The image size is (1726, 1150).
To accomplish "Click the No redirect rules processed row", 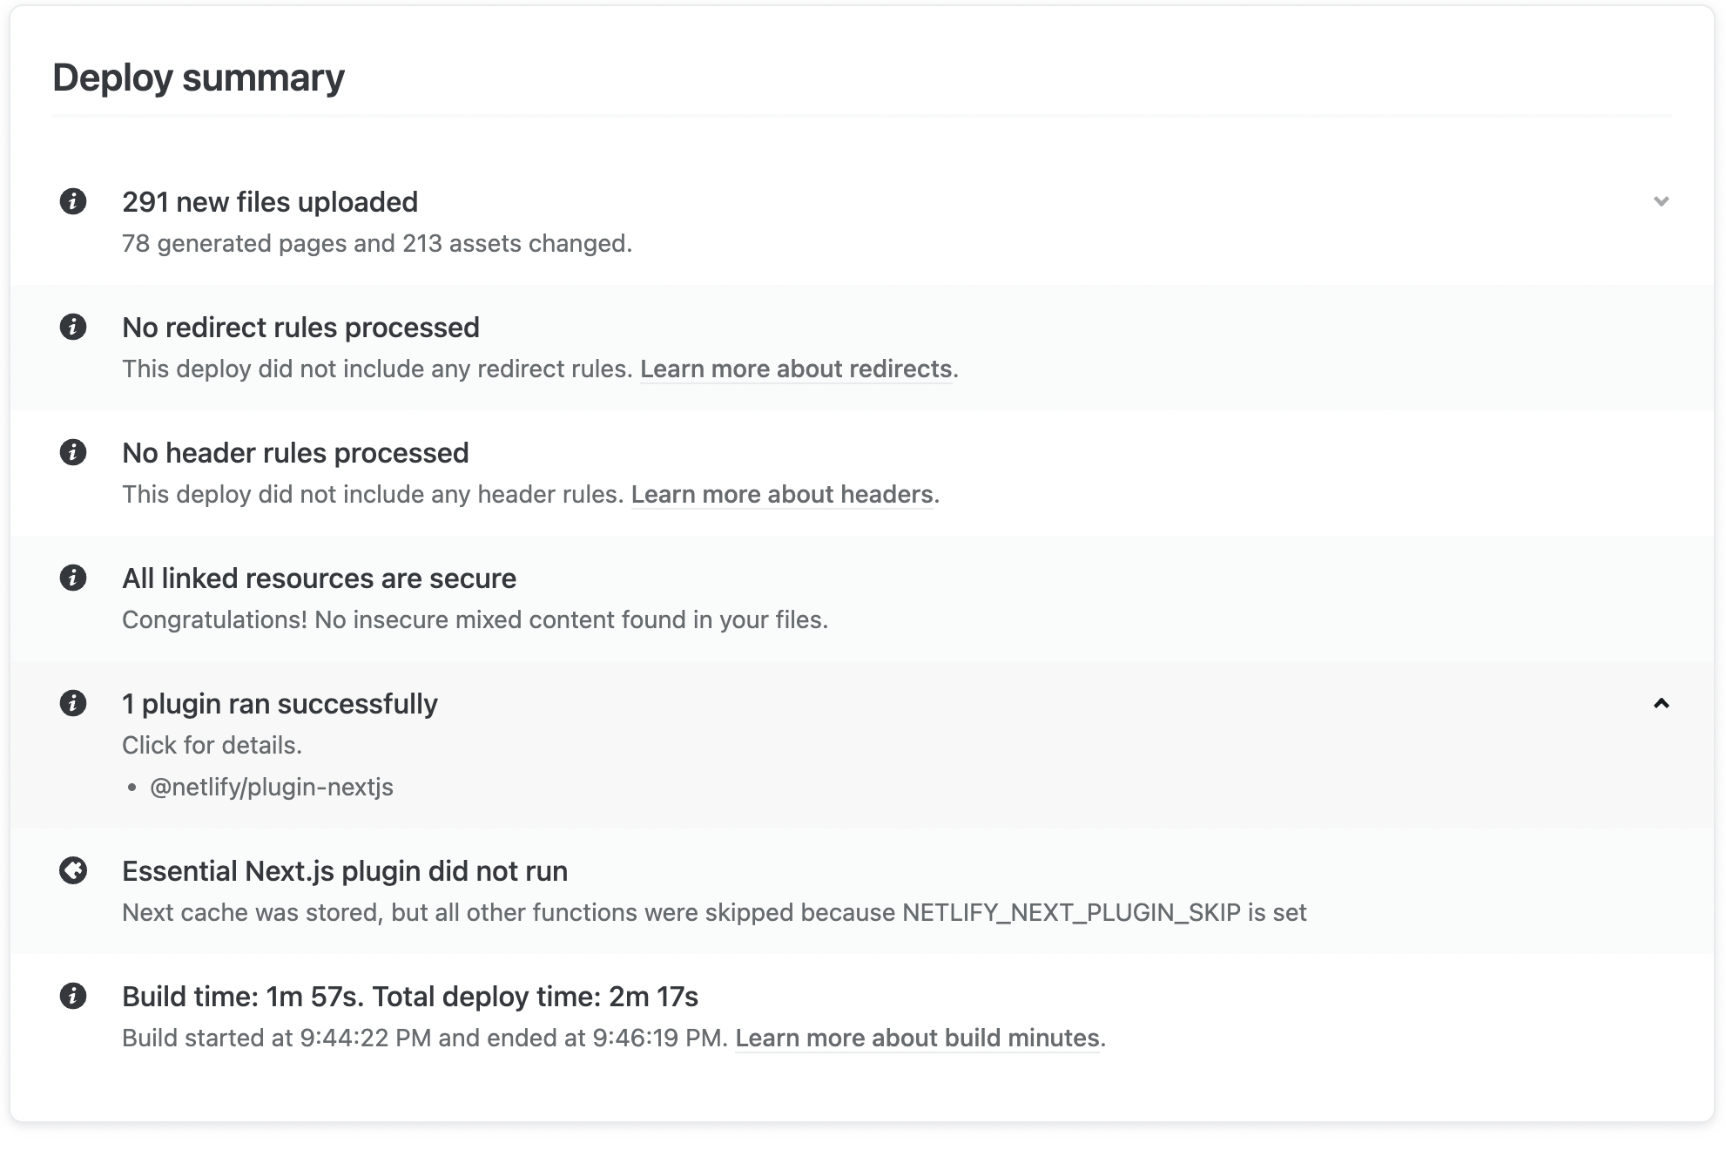I will (x=300, y=327).
